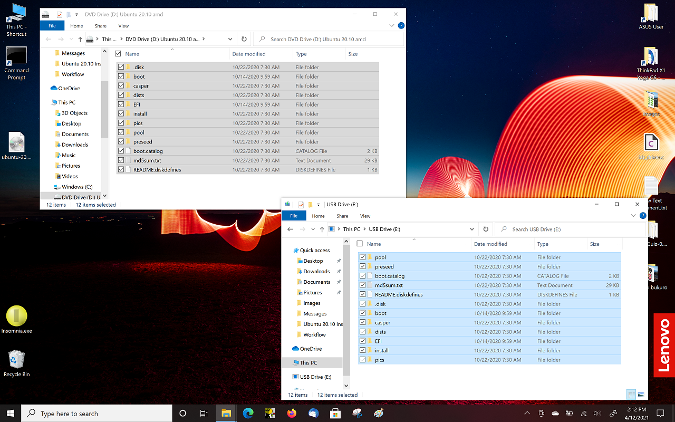Open the notification center icon
Viewport: 675px width, 422px height.
(660, 414)
